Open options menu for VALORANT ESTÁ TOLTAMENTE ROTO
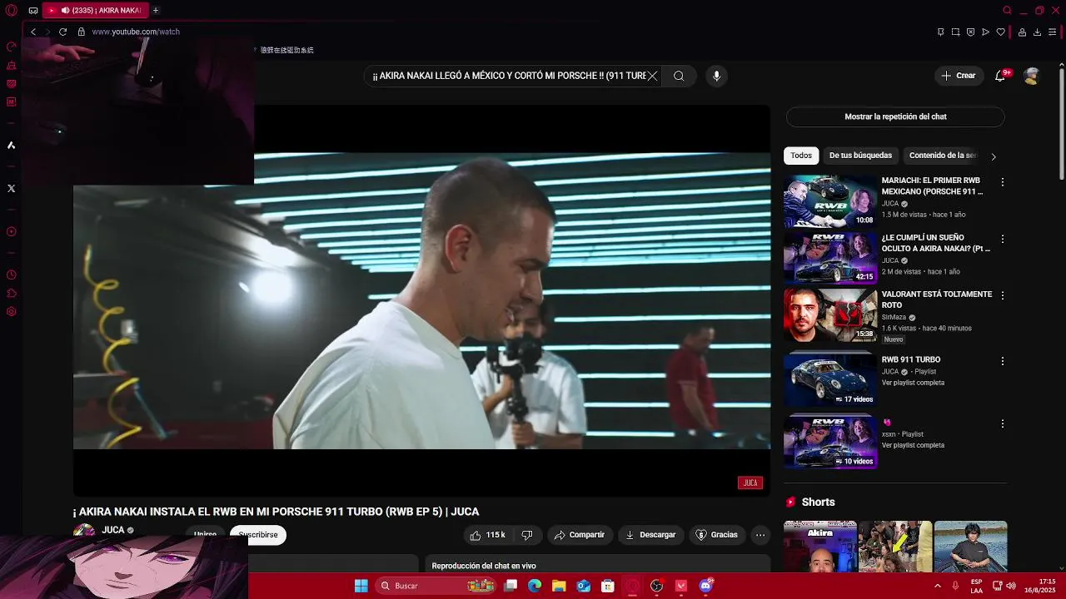1066x599 pixels. coord(1002,296)
